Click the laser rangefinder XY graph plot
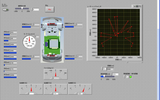The height and width of the screenshot is (100, 160). (118, 32)
